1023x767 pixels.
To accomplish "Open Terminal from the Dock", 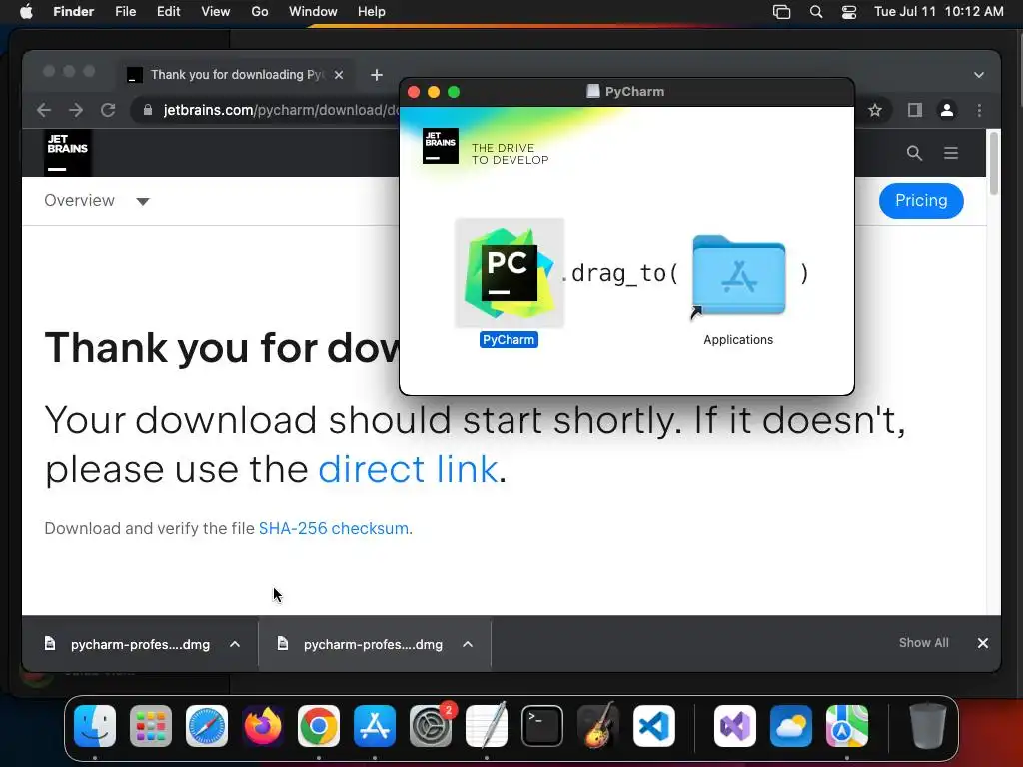I will click(542, 726).
